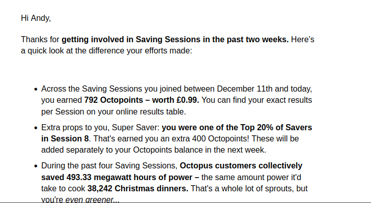Click the bold "Top 20% of Savers" phrase
Image resolution: width=371 pixels, height=203 pixels.
pyautogui.click(x=276, y=128)
